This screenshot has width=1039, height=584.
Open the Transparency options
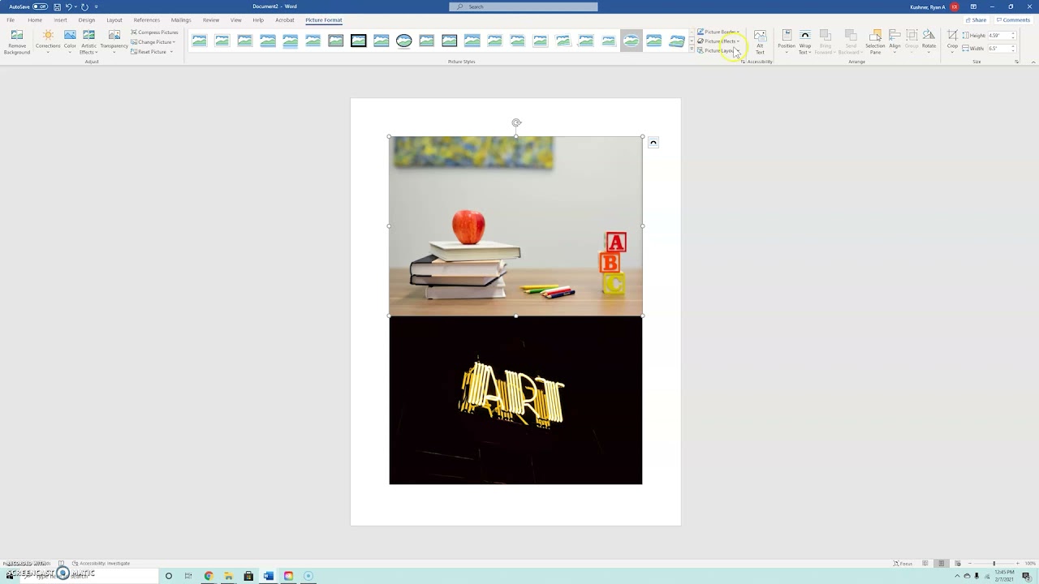click(114, 43)
